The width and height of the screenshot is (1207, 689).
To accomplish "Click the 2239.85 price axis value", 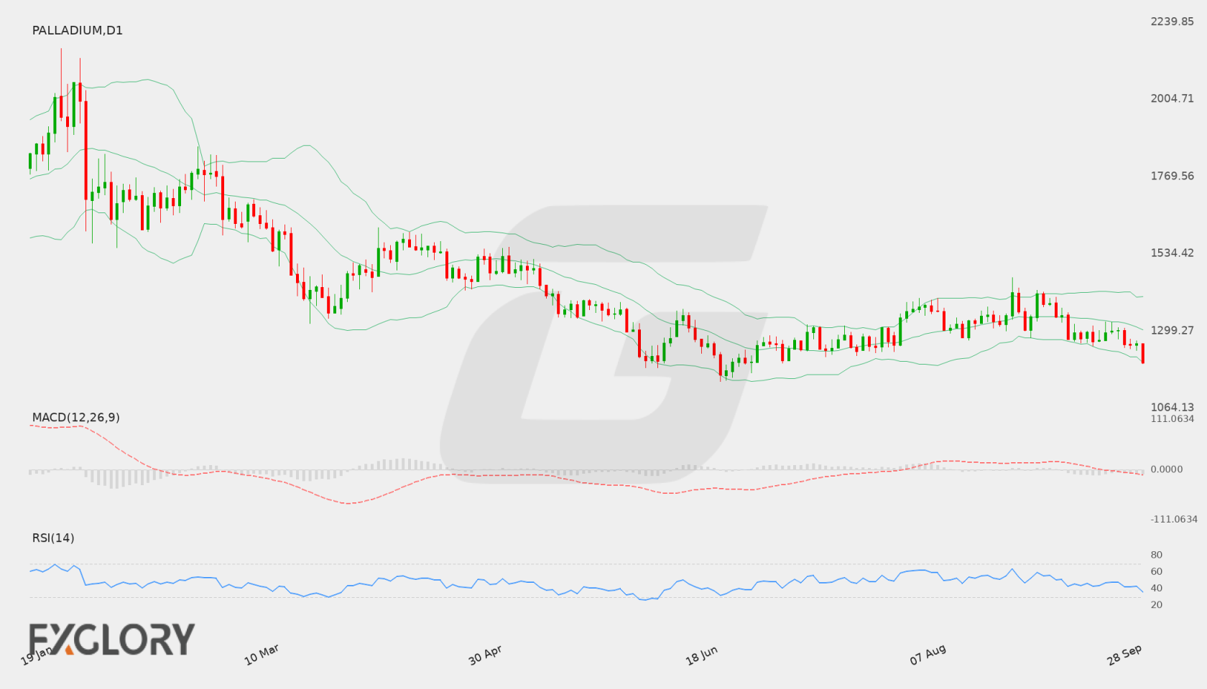I will click(1173, 22).
